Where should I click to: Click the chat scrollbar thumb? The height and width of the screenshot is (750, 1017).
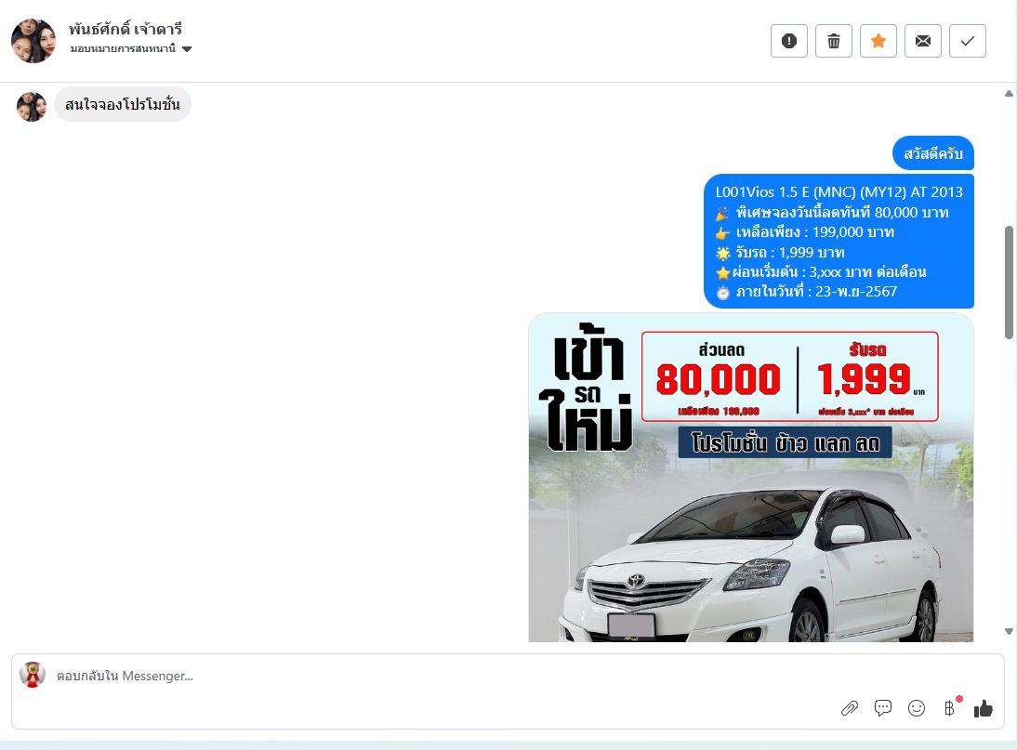(x=1010, y=282)
